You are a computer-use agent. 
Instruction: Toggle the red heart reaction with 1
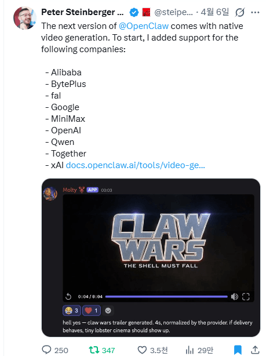click(x=91, y=310)
